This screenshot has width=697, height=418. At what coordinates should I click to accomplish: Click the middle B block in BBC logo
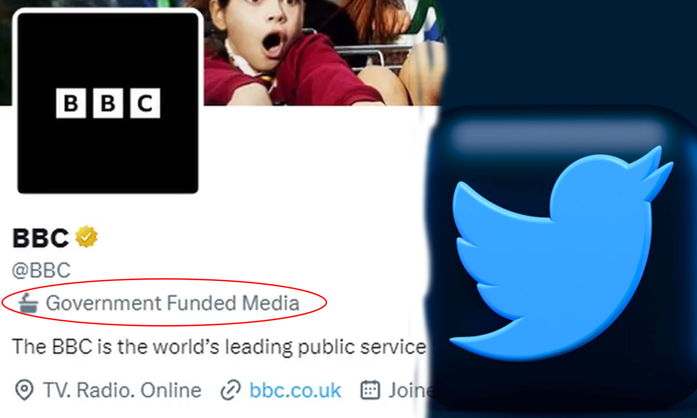108,103
